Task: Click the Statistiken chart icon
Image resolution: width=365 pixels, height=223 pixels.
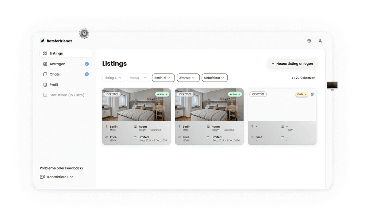Action: coord(45,95)
